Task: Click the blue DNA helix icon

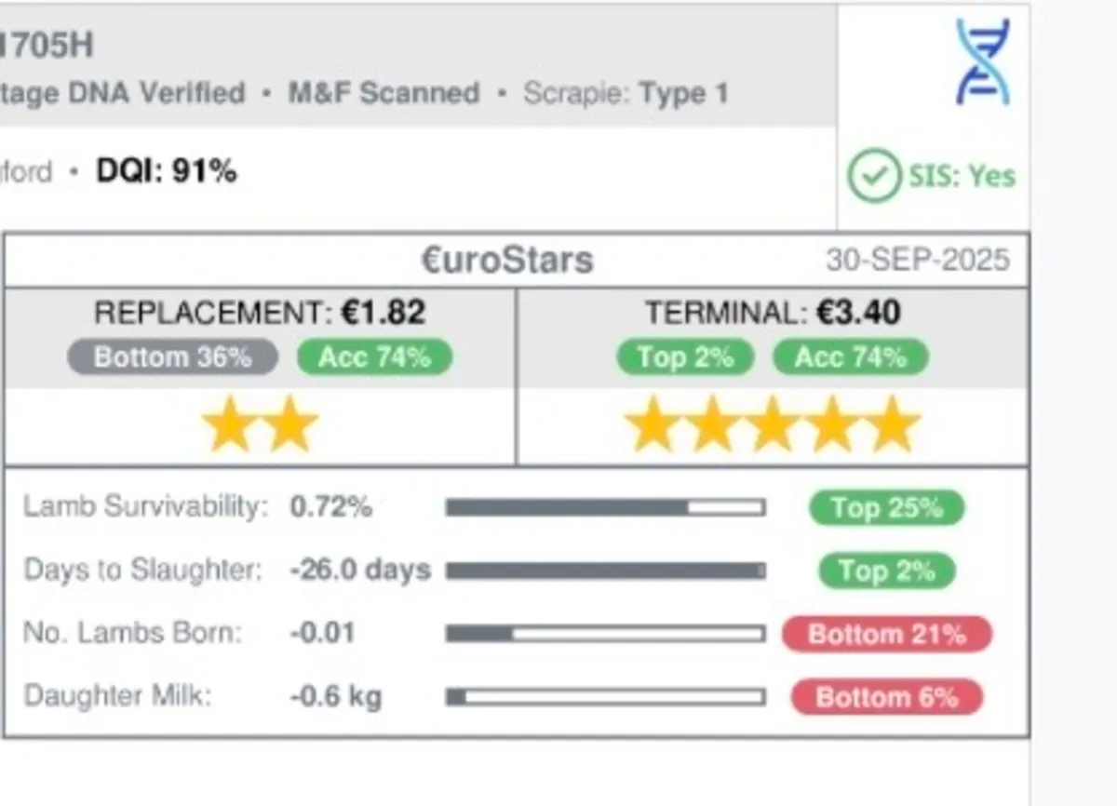Action: 983,61
